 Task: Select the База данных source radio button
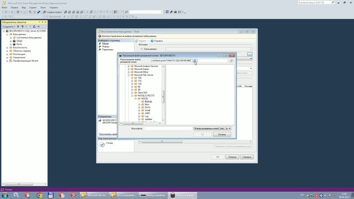(x=142, y=49)
